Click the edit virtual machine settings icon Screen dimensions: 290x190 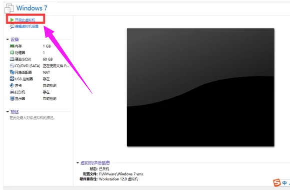12,26
